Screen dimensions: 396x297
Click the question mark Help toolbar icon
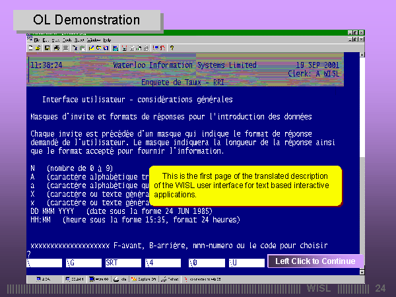(x=172, y=48)
